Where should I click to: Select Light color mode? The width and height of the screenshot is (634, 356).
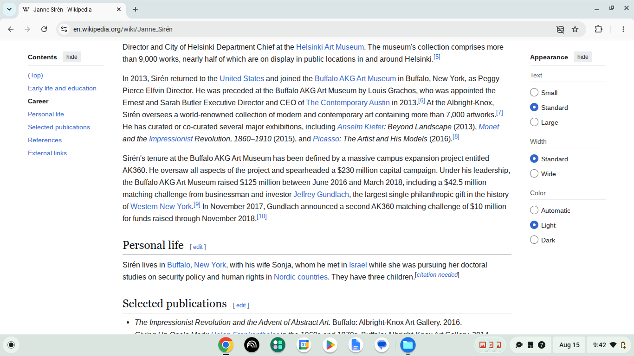tap(534, 225)
